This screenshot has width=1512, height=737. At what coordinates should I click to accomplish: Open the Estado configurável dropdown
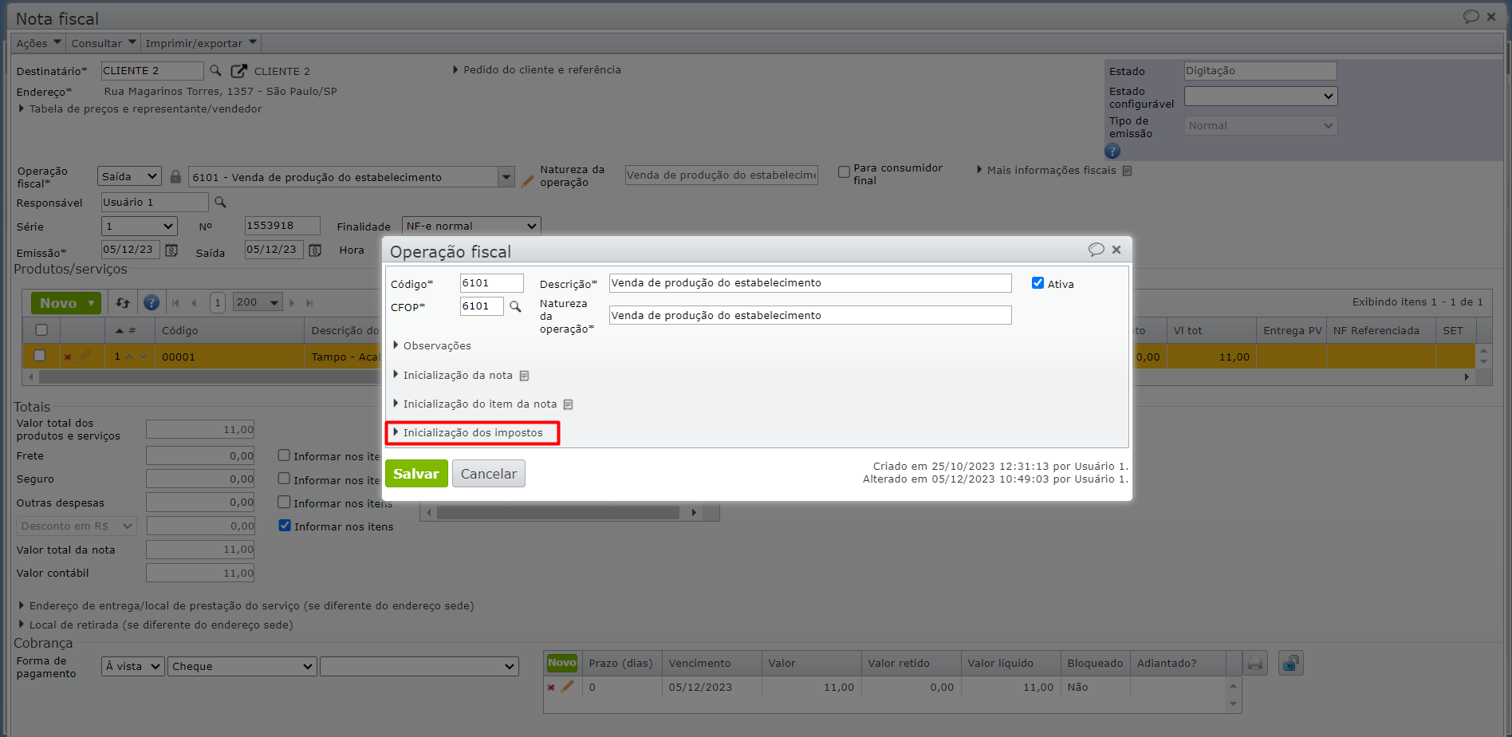coord(1261,97)
